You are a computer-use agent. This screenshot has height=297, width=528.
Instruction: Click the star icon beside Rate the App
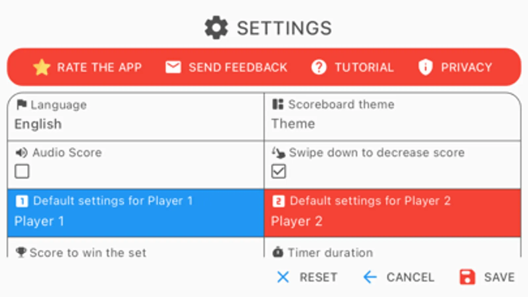[42, 67]
